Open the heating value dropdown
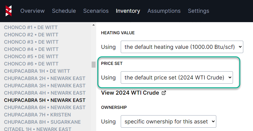 tap(182, 47)
